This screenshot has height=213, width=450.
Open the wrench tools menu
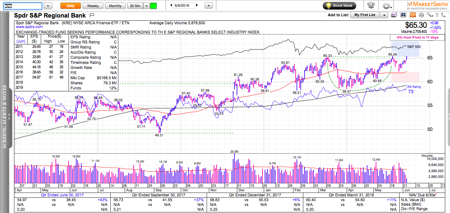tap(430, 15)
